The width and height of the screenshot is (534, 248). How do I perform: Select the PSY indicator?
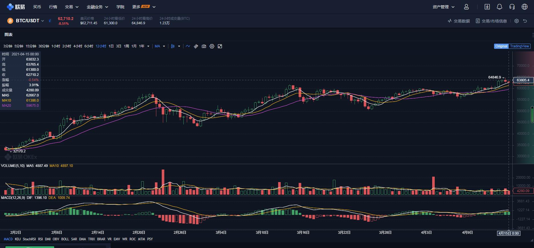click(x=150, y=239)
